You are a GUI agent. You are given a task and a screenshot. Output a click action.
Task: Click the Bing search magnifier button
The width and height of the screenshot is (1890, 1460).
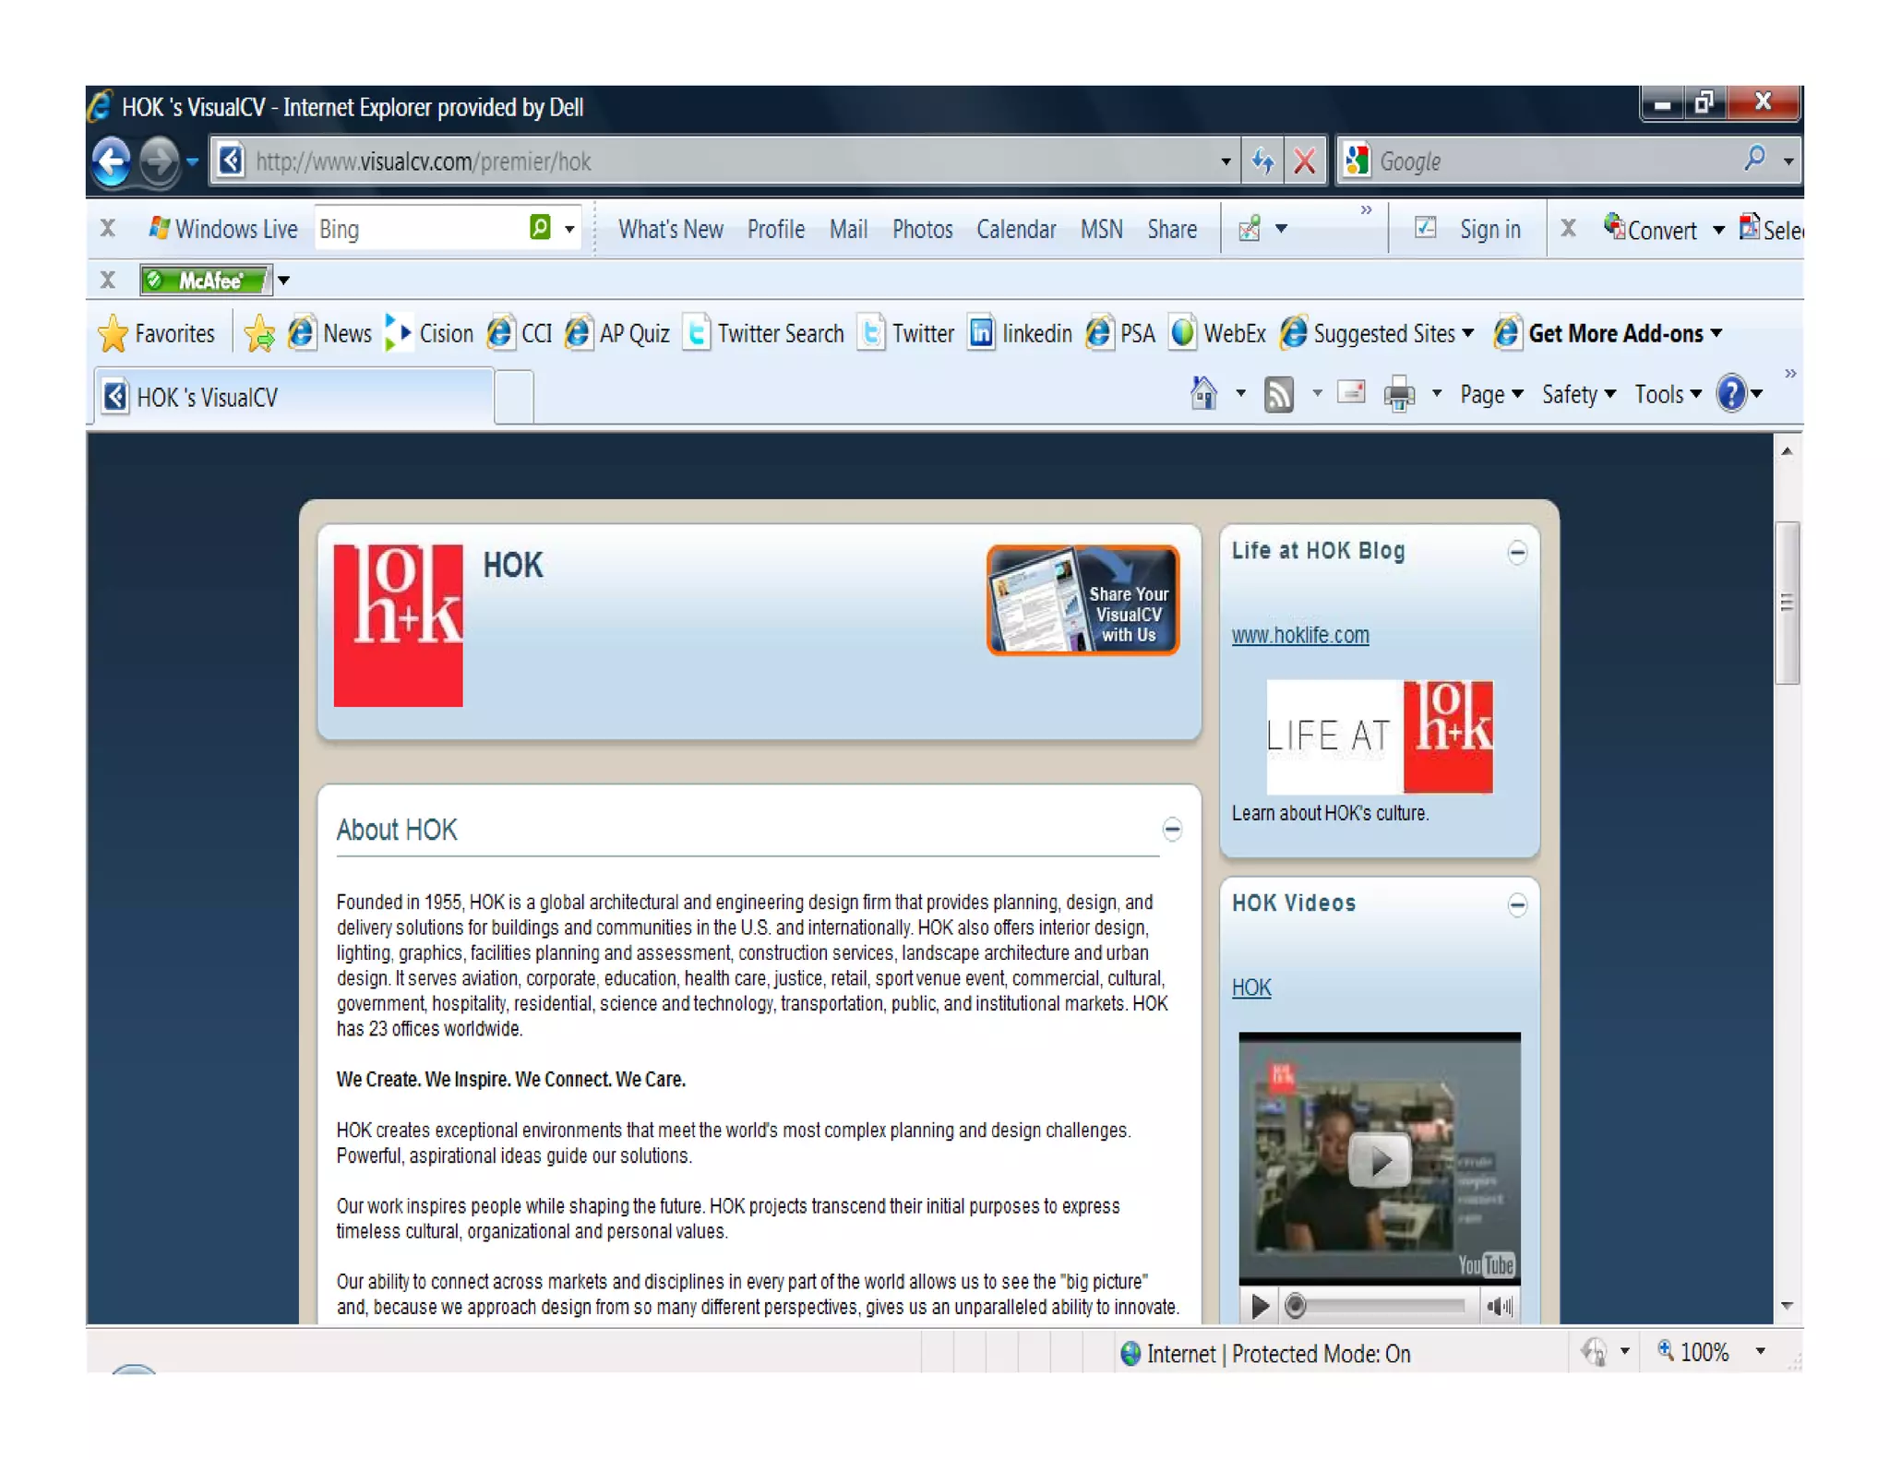pos(540,228)
